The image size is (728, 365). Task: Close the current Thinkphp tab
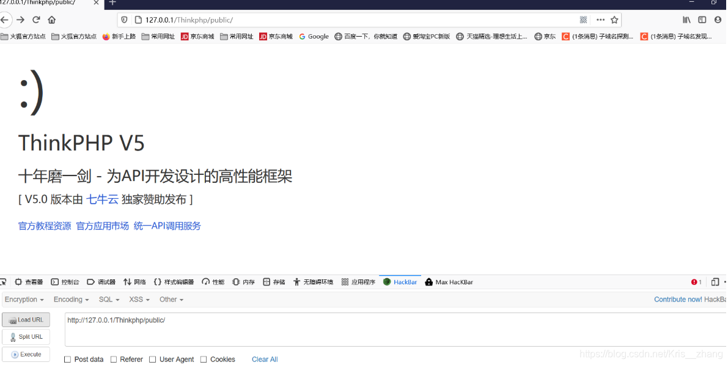pyautogui.click(x=96, y=3)
